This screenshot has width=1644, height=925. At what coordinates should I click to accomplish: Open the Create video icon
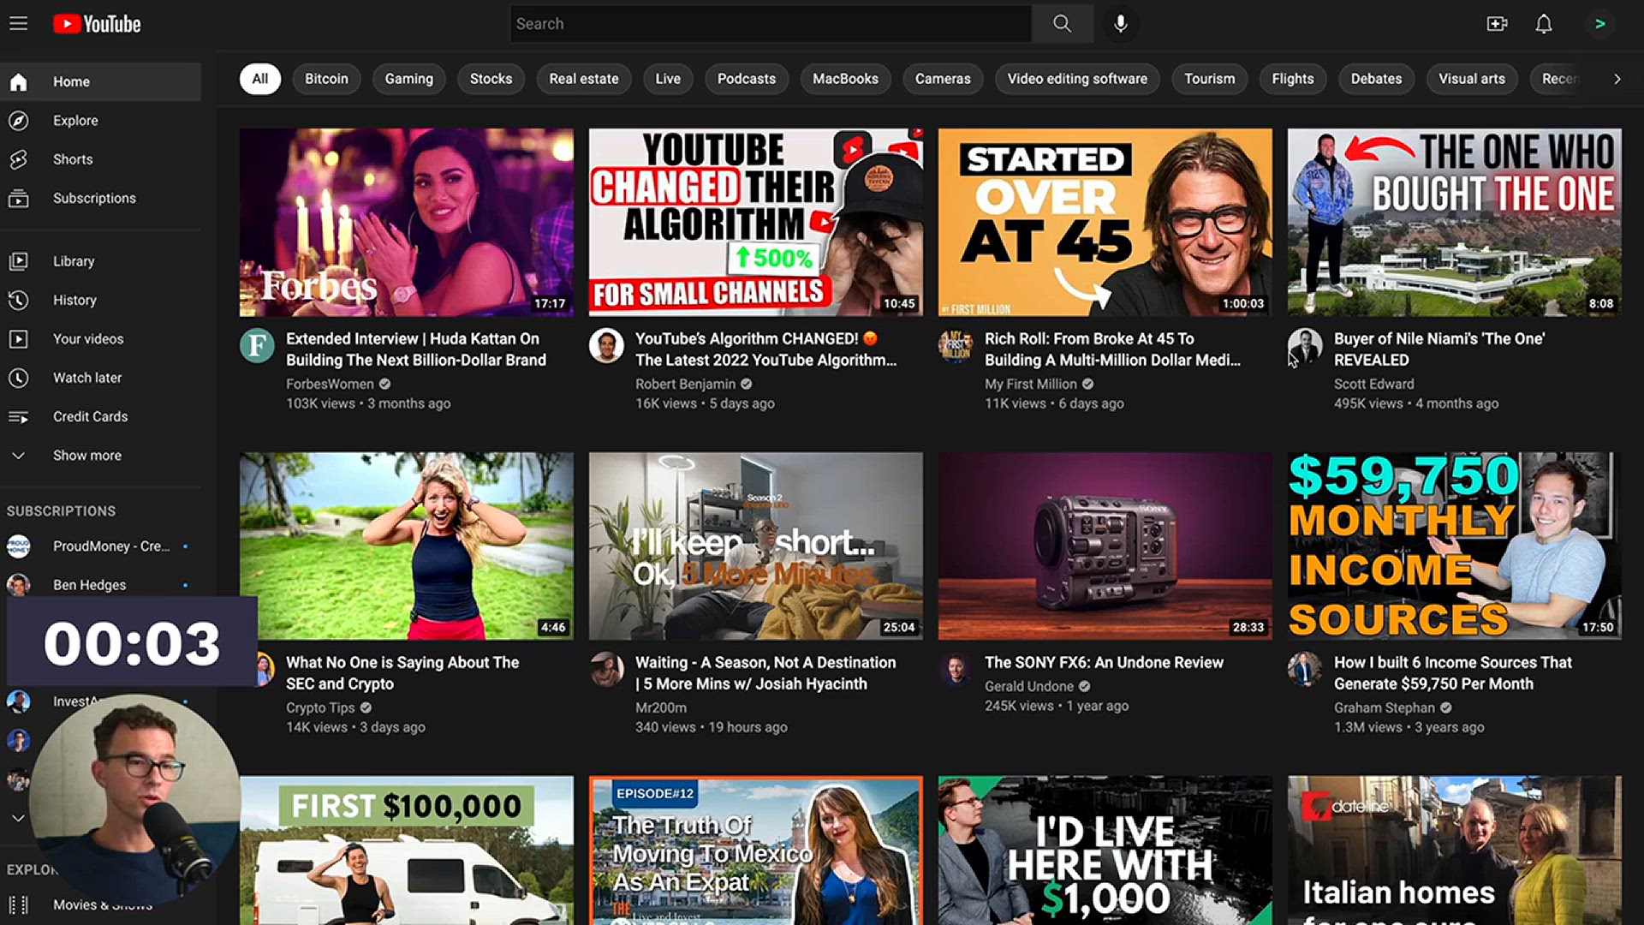point(1497,24)
